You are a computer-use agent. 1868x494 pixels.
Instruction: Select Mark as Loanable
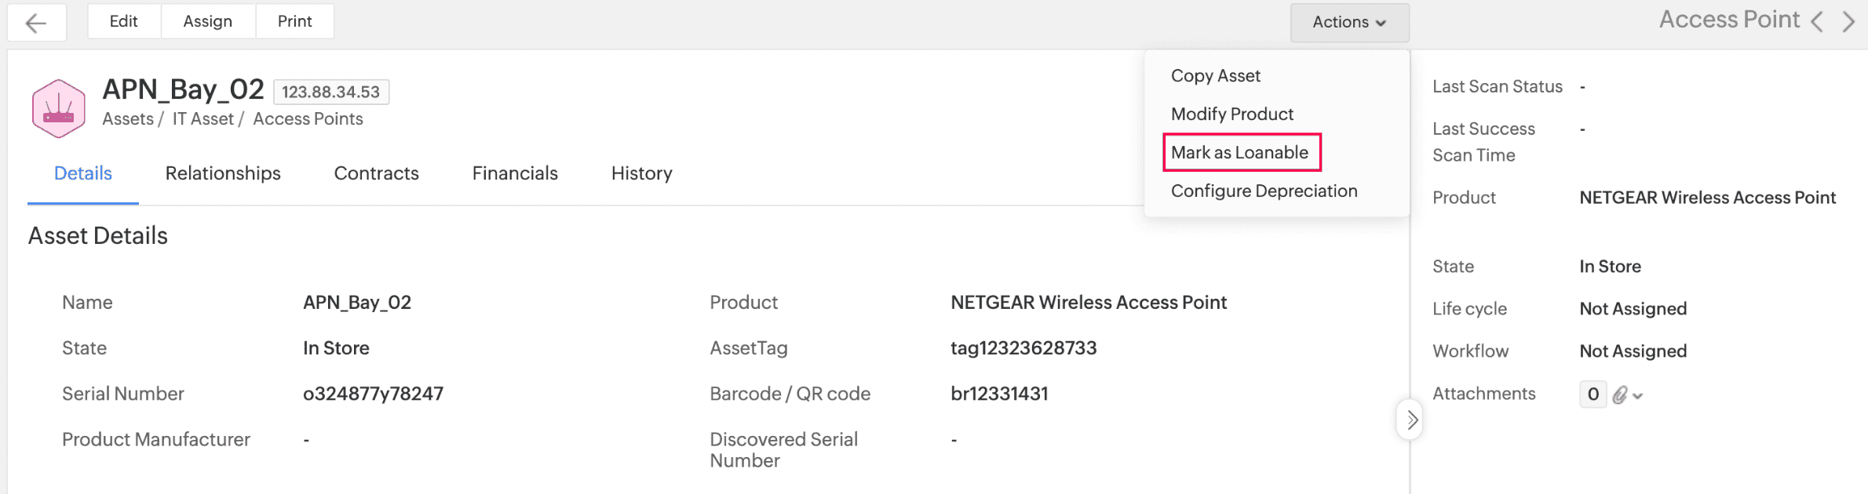[1239, 153]
